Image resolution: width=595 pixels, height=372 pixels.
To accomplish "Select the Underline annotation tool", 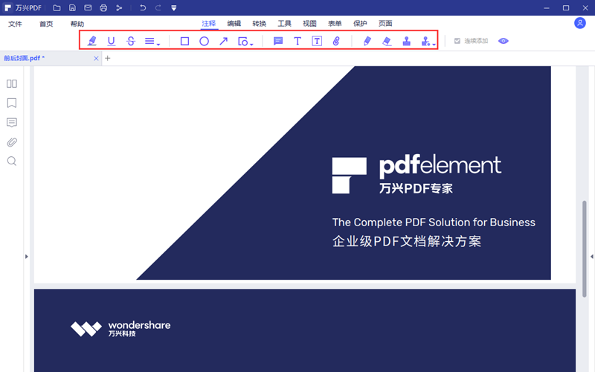I will coord(112,41).
